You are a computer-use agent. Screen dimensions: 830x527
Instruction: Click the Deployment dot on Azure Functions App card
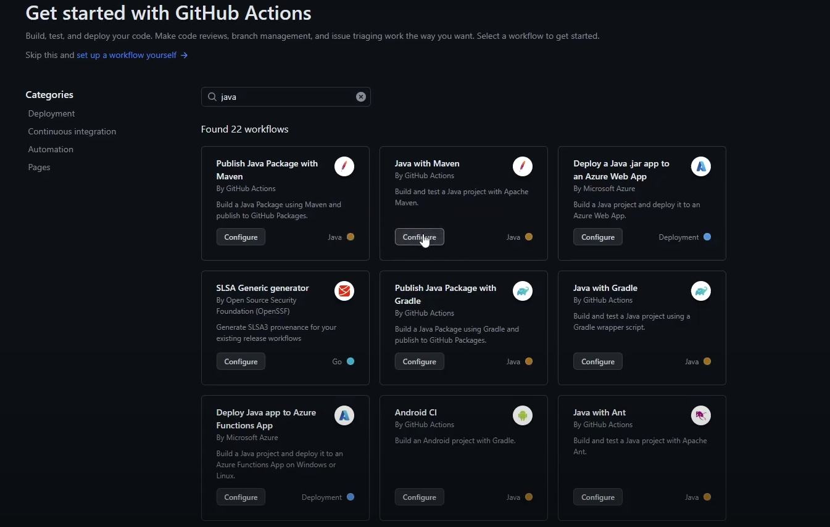pos(351,497)
